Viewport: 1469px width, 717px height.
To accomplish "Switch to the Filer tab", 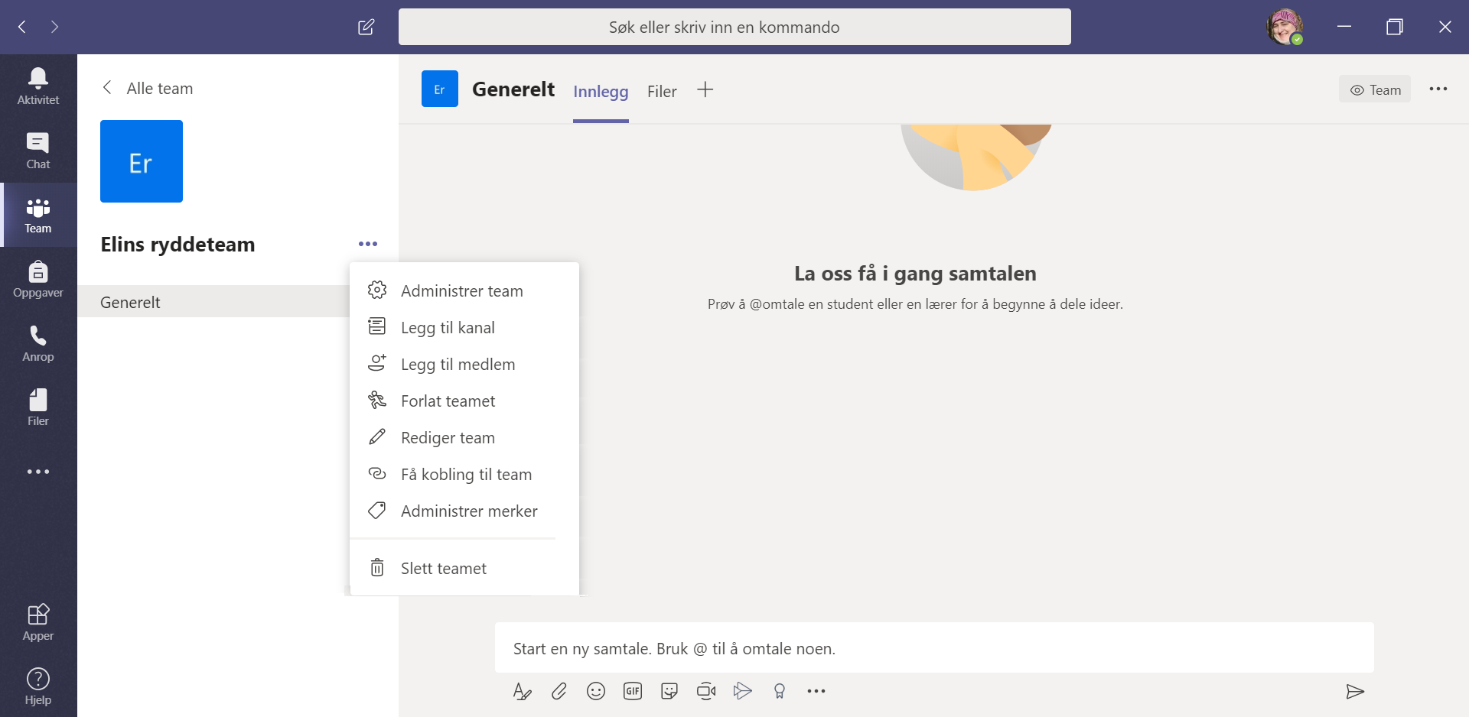I will point(662,92).
